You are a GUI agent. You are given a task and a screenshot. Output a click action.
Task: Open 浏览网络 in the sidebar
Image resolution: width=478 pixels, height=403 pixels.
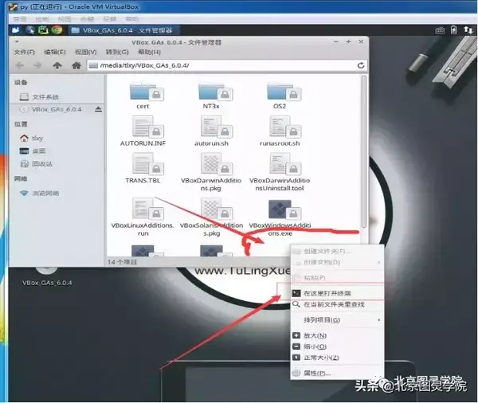point(57,193)
